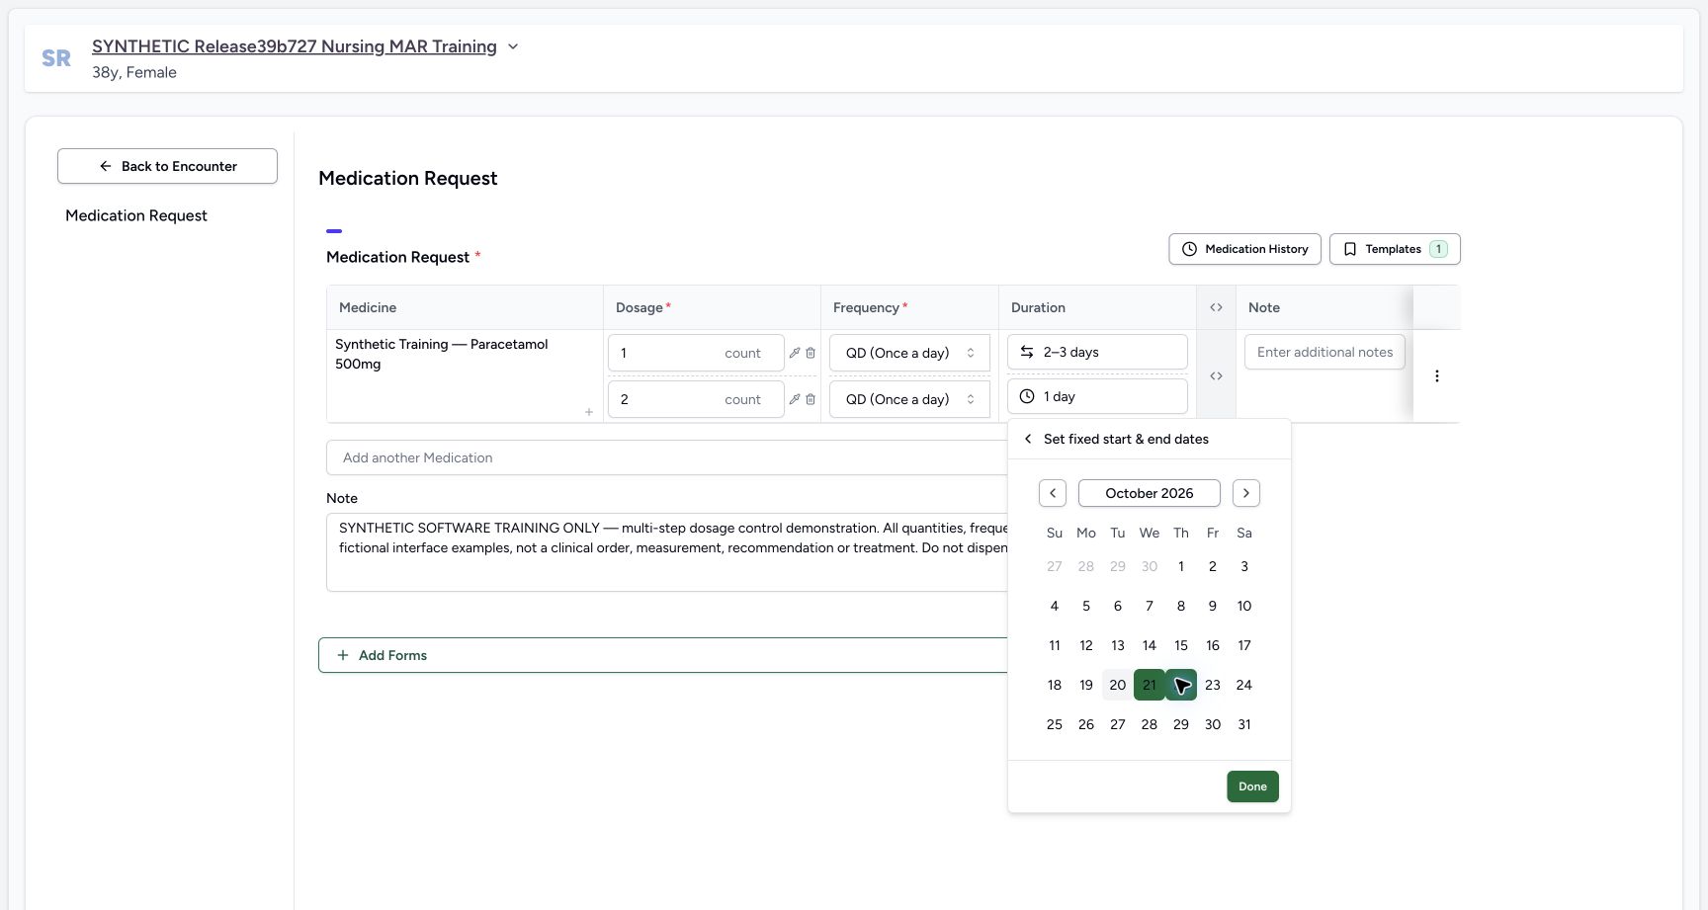This screenshot has height=910, width=1708.
Task: Go to previous month in calendar
Action: (1053, 493)
